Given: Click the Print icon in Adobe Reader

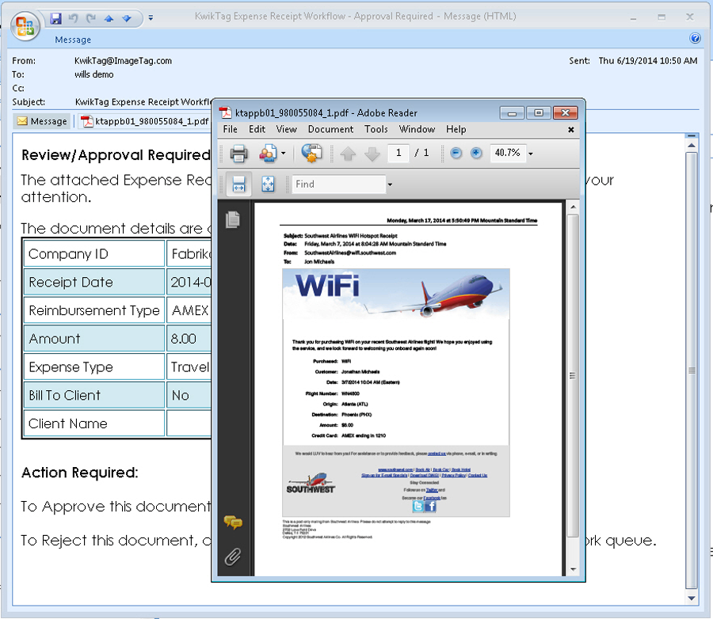Looking at the screenshot, I should coord(238,154).
